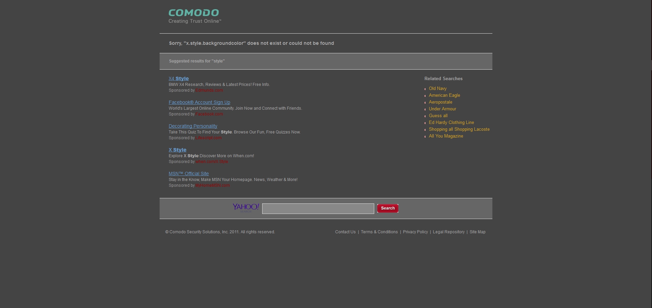The height and width of the screenshot is (308, 652).
Task: Select American Eagle related search
Action: point(445,95)
